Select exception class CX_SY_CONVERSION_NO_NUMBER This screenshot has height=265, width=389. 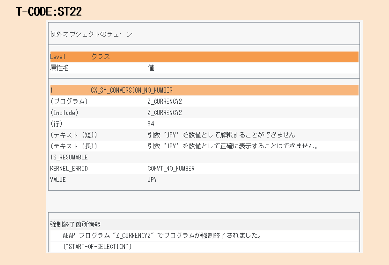click(132, 90)
